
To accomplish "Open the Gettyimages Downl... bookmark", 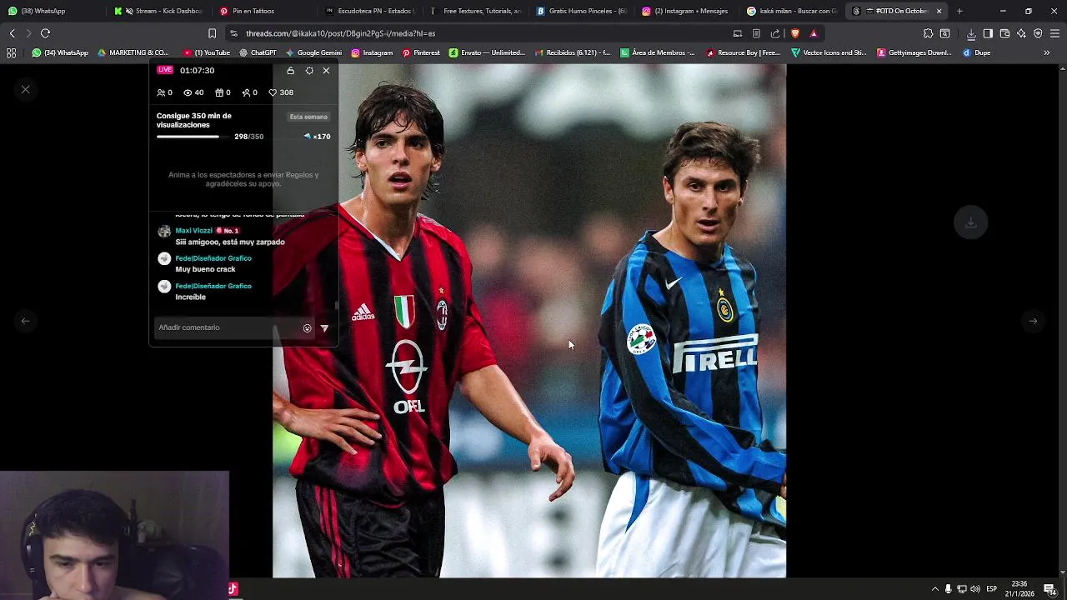I will [914, 52].
